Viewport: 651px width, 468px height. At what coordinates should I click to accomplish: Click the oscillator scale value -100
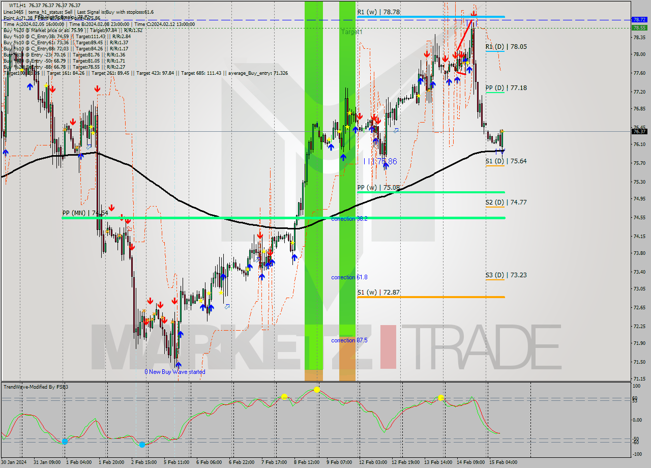(636, 453)
